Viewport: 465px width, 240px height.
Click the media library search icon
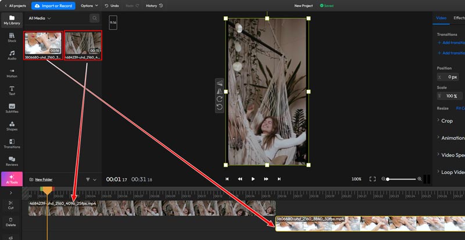pyautogui.click(x=95, y=19)
